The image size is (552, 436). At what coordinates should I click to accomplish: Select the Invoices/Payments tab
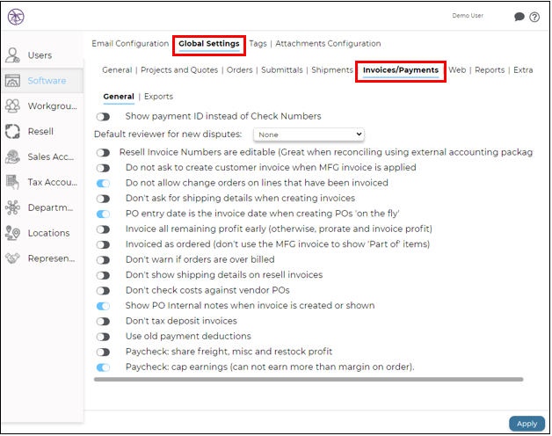point(401,70)
